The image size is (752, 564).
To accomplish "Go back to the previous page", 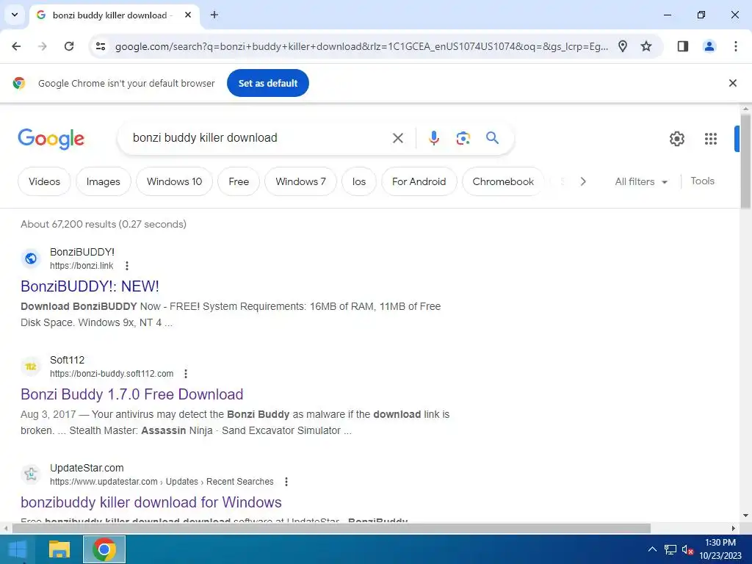I will pos(16,46).
